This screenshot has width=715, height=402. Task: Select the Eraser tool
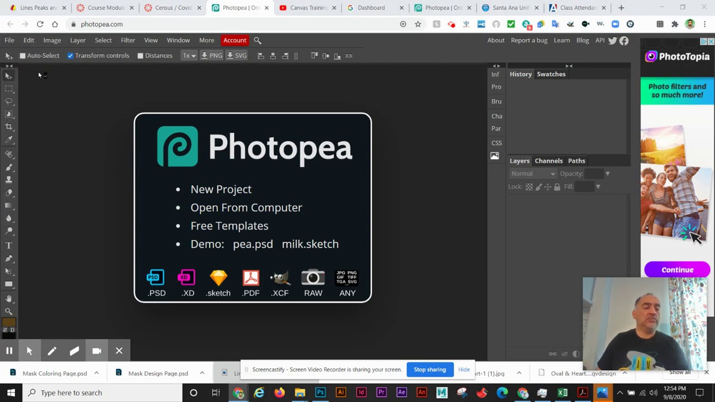[x=8, y=193]
